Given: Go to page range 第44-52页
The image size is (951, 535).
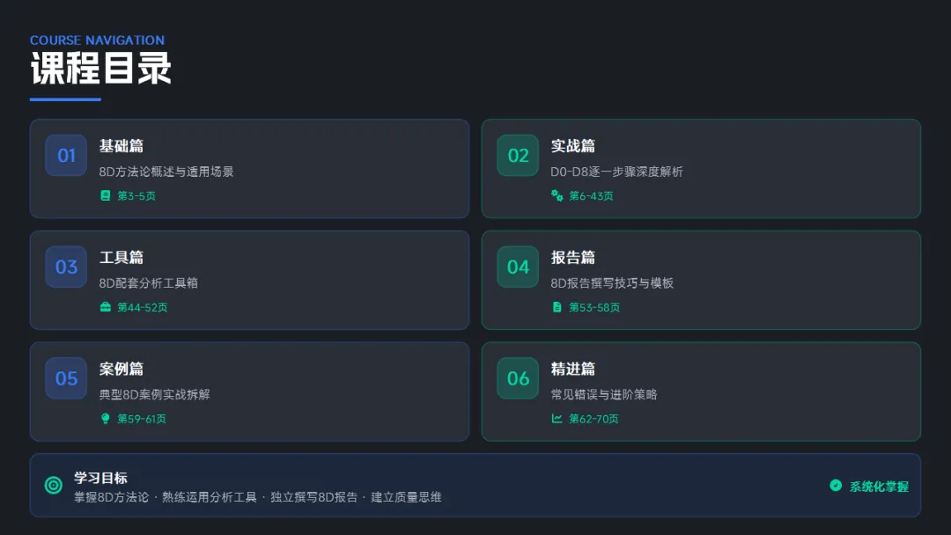Looking at the screenshot, I should coord(143,307).
